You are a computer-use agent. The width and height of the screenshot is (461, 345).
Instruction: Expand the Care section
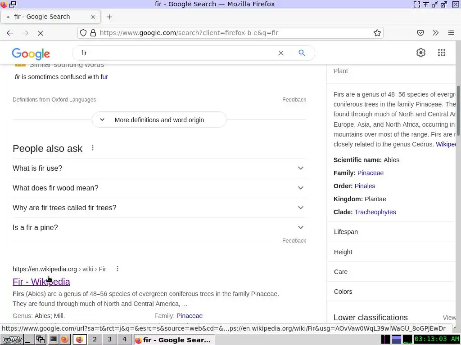[x=391, y=272]
